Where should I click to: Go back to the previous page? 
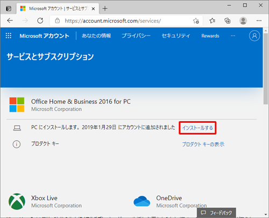point(10,20)
